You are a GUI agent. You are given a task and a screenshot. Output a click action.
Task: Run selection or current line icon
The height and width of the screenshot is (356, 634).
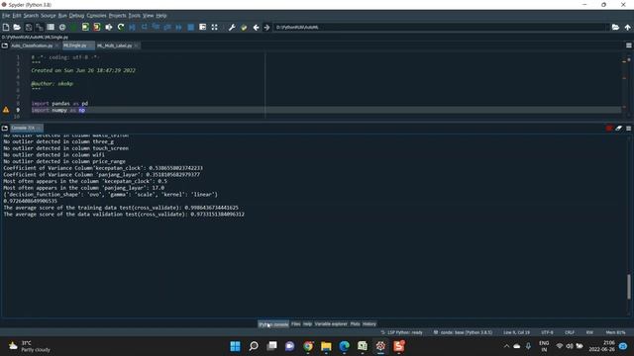coord(109,27)
